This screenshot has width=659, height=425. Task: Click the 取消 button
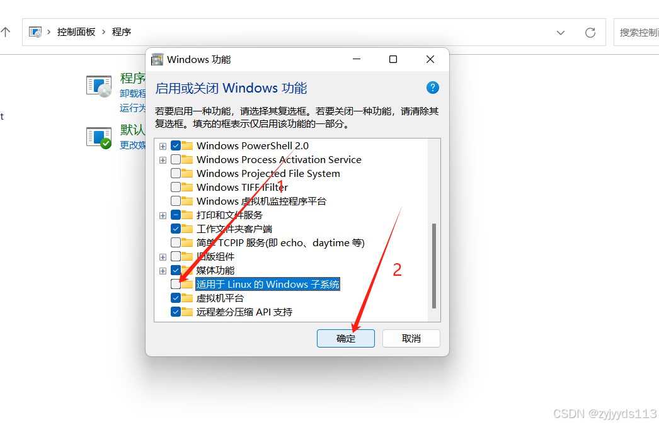(411, 339)
